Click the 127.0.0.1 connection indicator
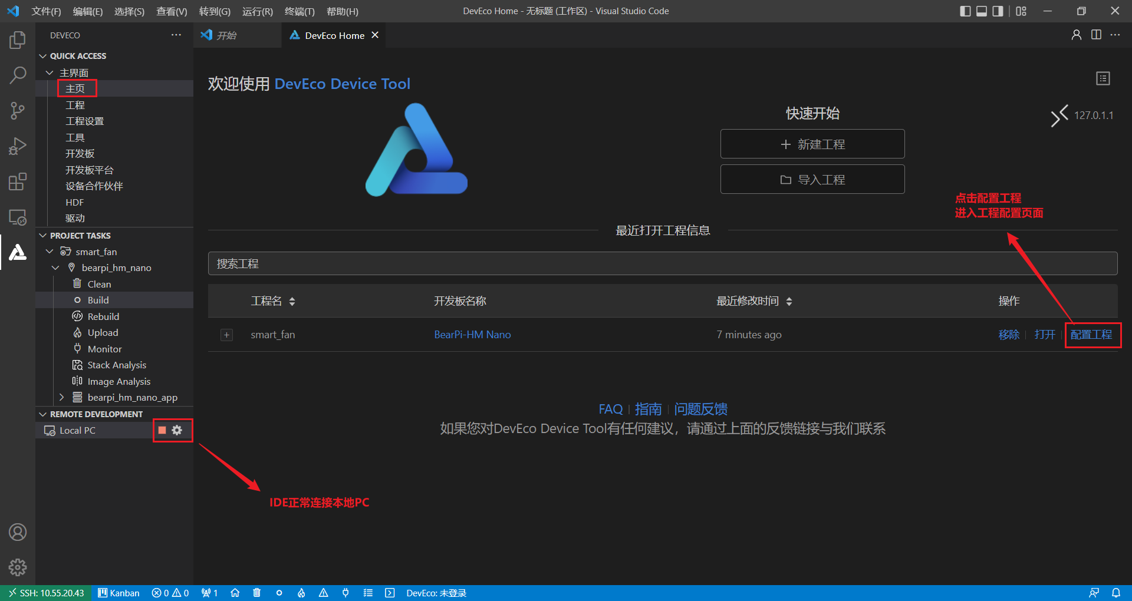 1083,115
